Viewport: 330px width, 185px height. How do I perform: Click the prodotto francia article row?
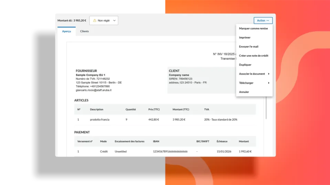(x=100, y=119)
